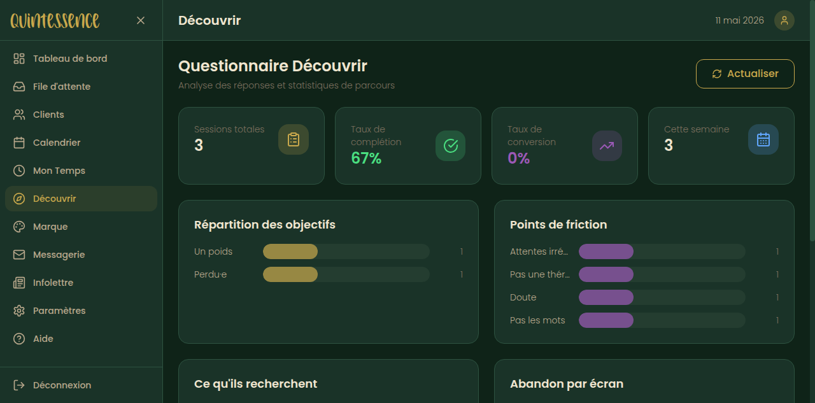Click the Abandon par écran heading

[x=567, y=384]
